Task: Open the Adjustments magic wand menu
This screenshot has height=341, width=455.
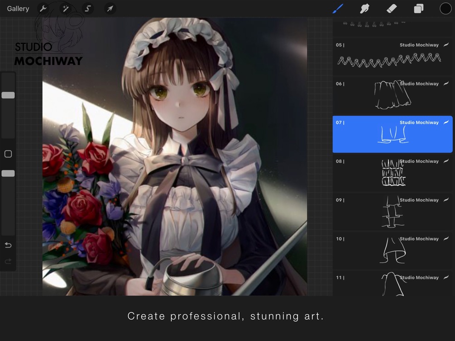Action: pos(66,9)
